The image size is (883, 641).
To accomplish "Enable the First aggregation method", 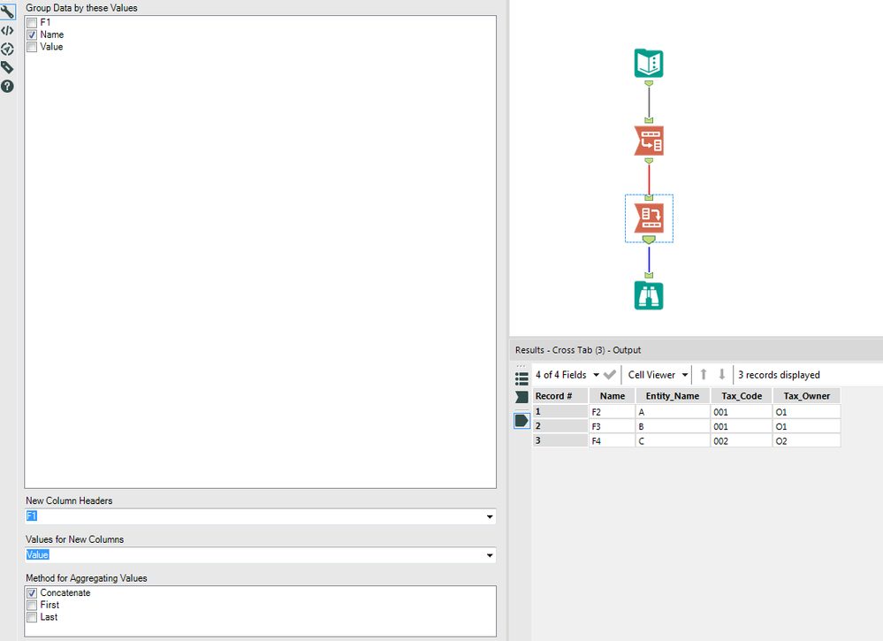I will (33, 605).
